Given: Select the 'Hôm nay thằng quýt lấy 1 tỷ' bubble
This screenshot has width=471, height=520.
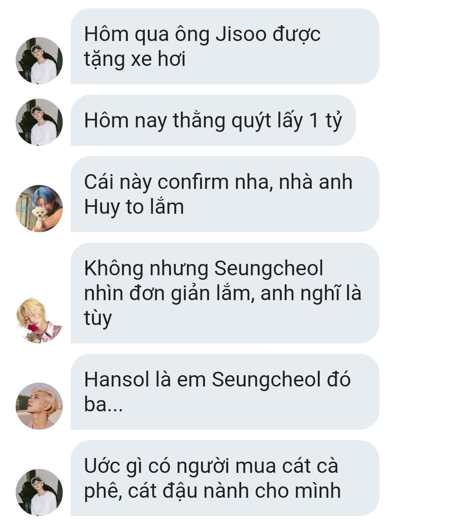Looking at the screenshot, I should [213, 120].
